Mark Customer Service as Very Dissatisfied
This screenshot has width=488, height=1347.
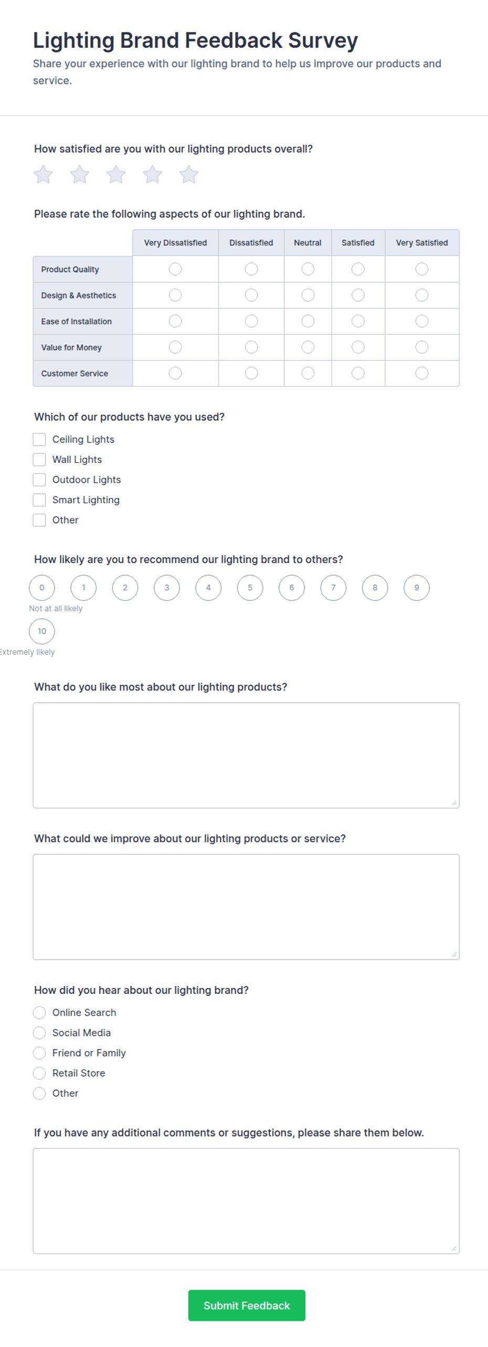(175, 373)
